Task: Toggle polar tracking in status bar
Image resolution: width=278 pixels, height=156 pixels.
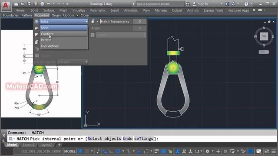Action: coord(118,151)
